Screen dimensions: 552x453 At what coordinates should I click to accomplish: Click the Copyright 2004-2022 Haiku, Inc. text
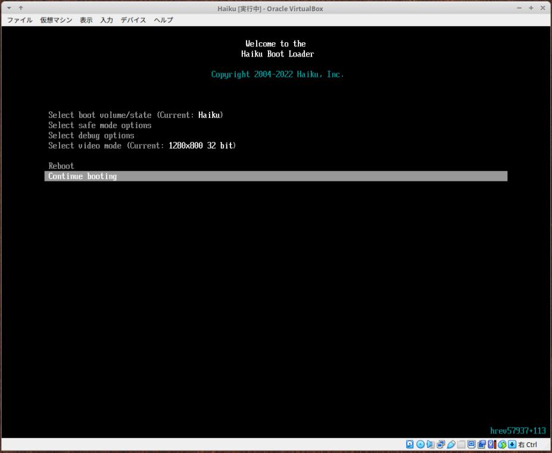click(x=277, y=74)
